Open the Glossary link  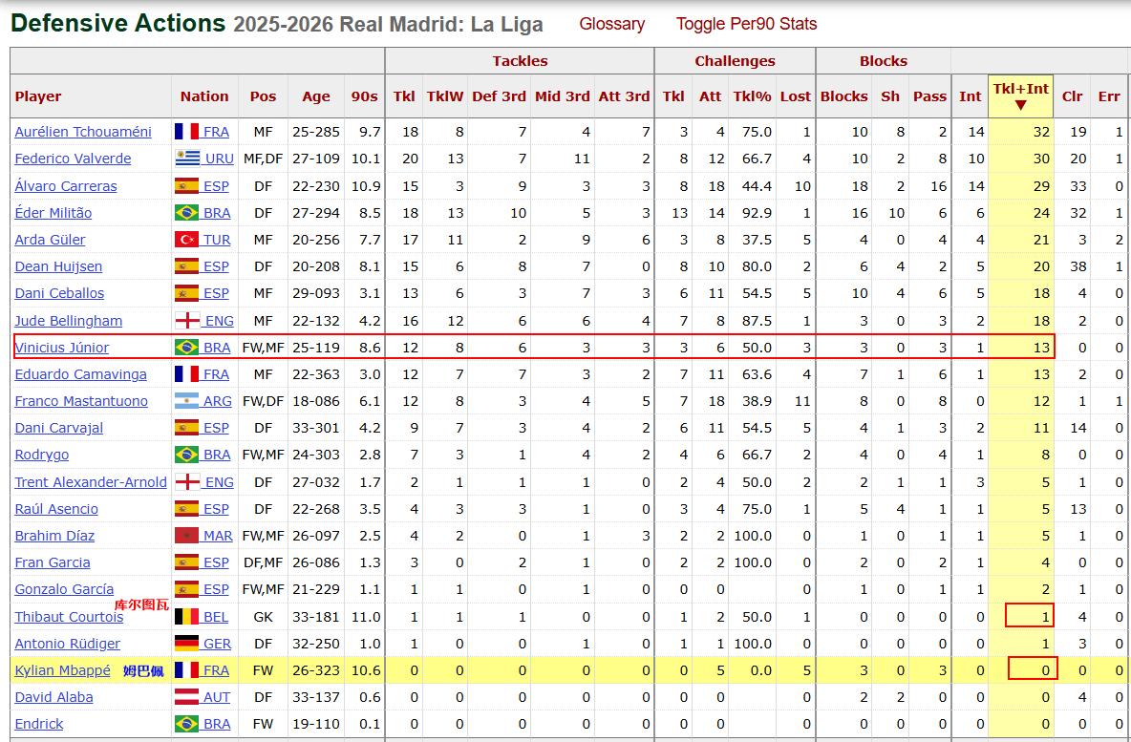coord(611,24)
